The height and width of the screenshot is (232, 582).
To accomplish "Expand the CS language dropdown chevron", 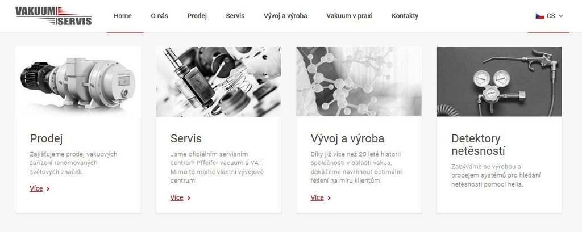I will [561, 16].
